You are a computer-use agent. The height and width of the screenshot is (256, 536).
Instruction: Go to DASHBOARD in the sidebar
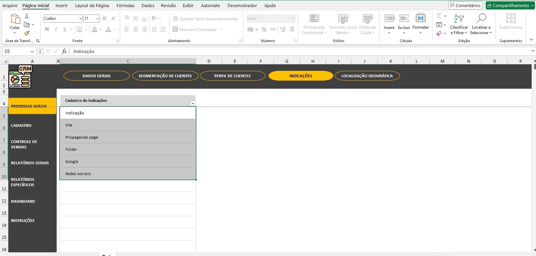point(23,201)
